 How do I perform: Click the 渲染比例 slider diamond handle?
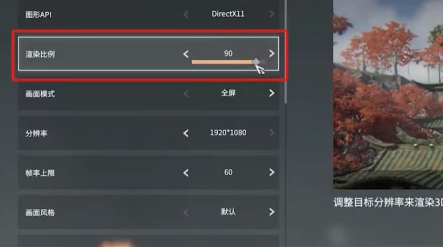pyautogui.click(x=256, y=62)
